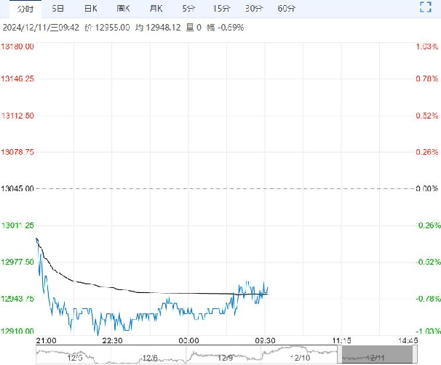
Task: Click the highlighted 12/11 range selection
Action: [x=377, y=356]
